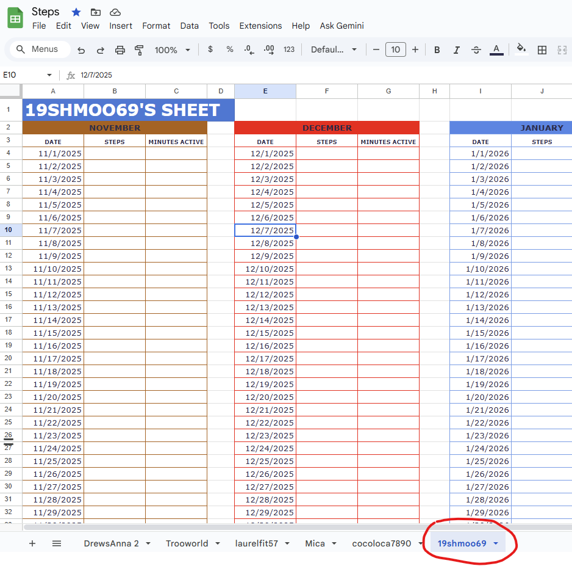This screenshot has height=566, width=572.
Task: Click the Paint format tool
Action: [139, 50]
